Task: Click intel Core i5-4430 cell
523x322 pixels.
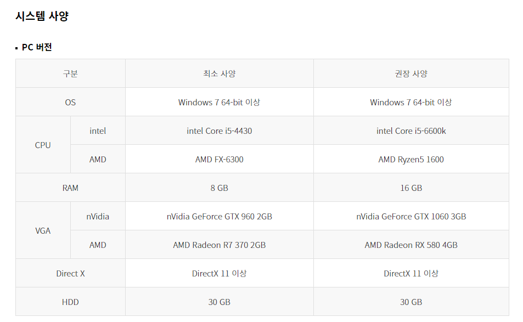Action: tap(220, 131)
